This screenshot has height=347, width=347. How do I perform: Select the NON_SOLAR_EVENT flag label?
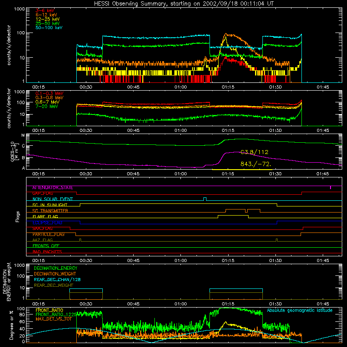52,199
